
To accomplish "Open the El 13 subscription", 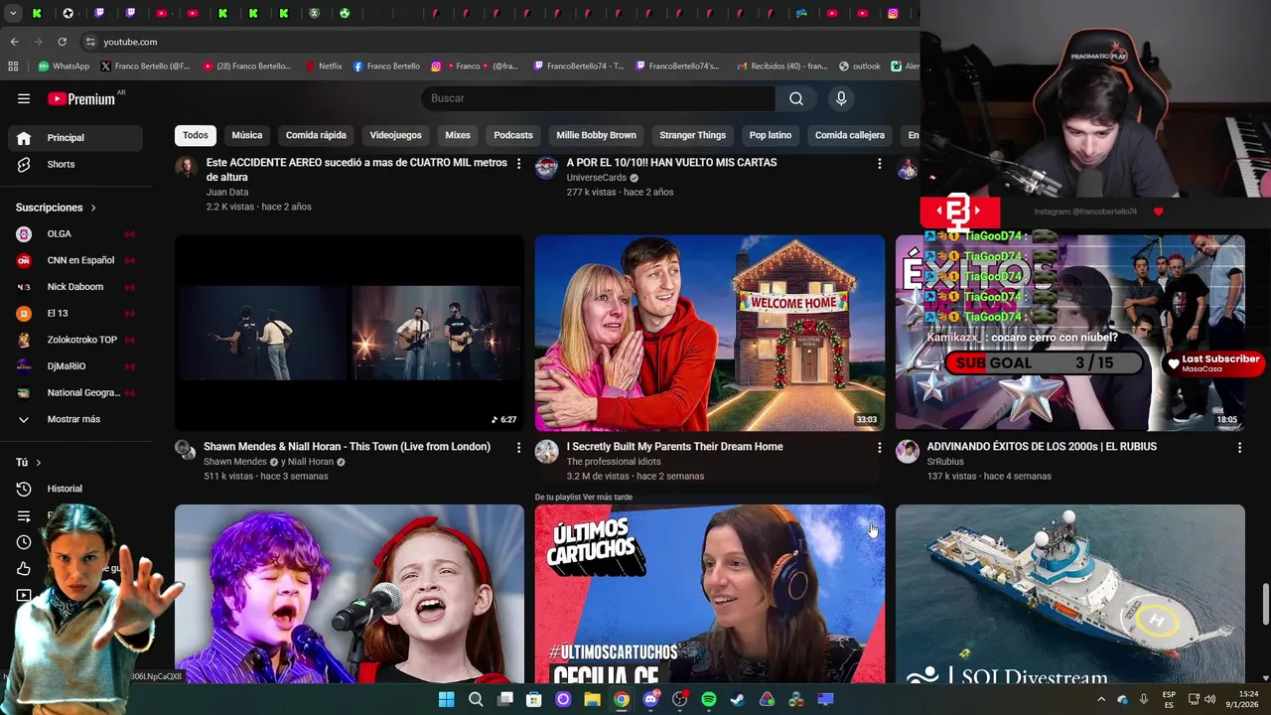I will point(75,313).
